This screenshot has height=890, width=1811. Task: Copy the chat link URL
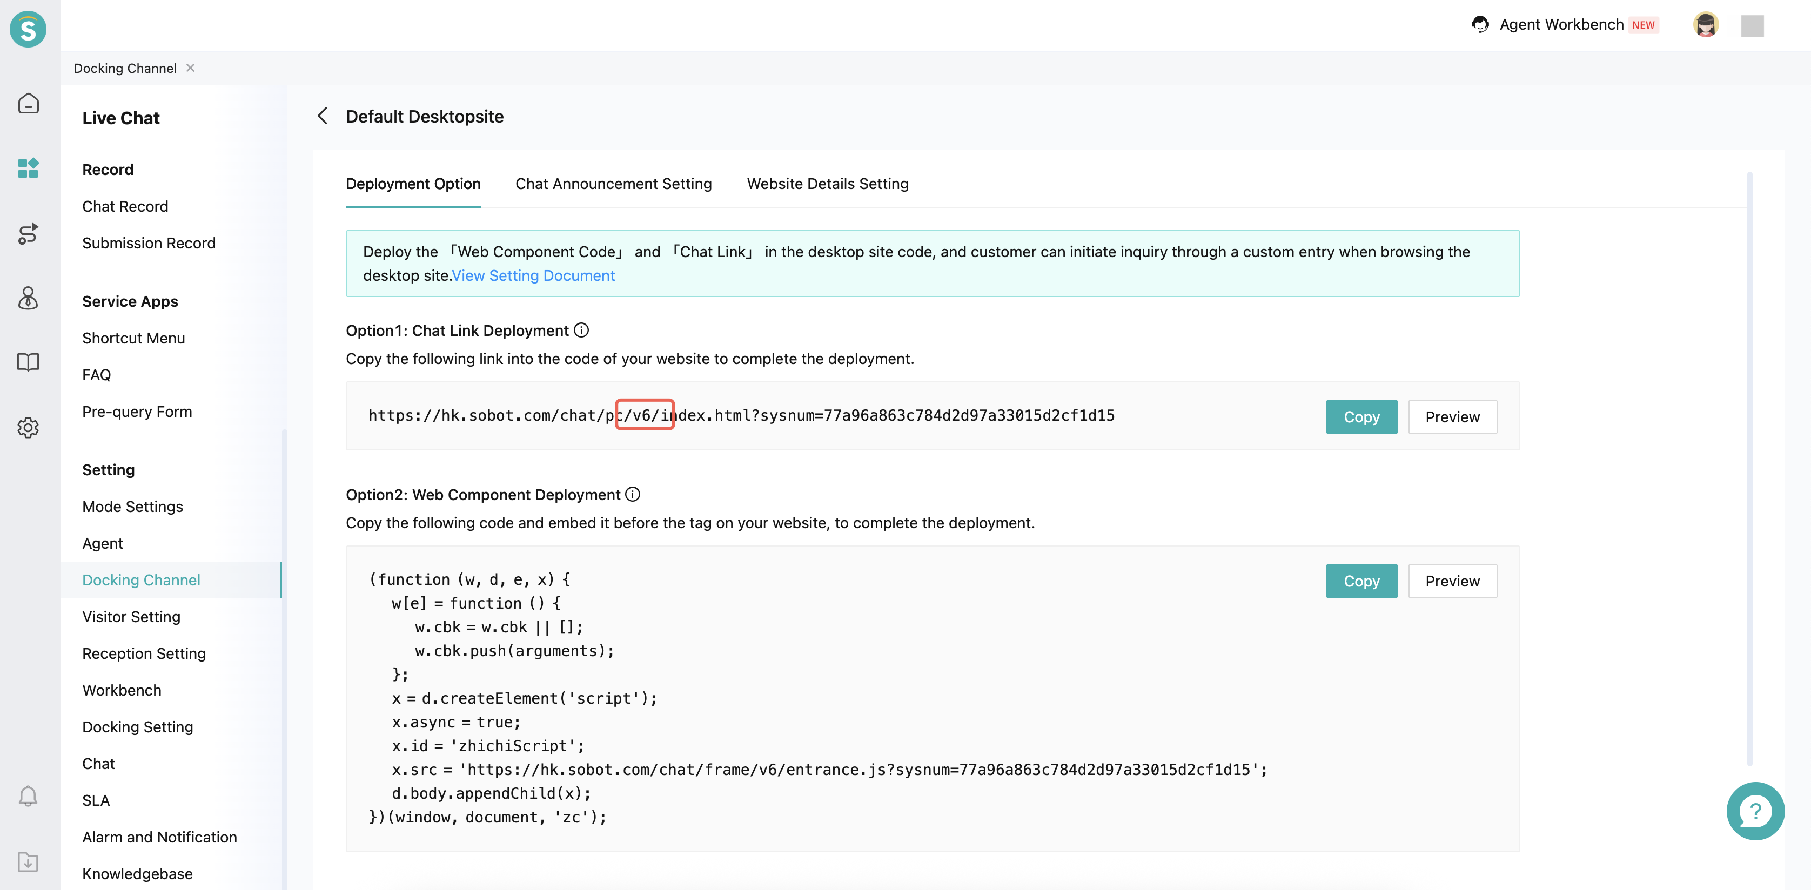point(1361,417)
